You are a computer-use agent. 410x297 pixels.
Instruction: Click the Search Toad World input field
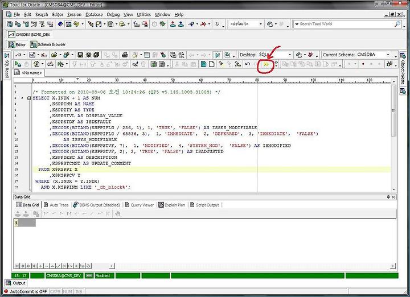pos(346,24)
